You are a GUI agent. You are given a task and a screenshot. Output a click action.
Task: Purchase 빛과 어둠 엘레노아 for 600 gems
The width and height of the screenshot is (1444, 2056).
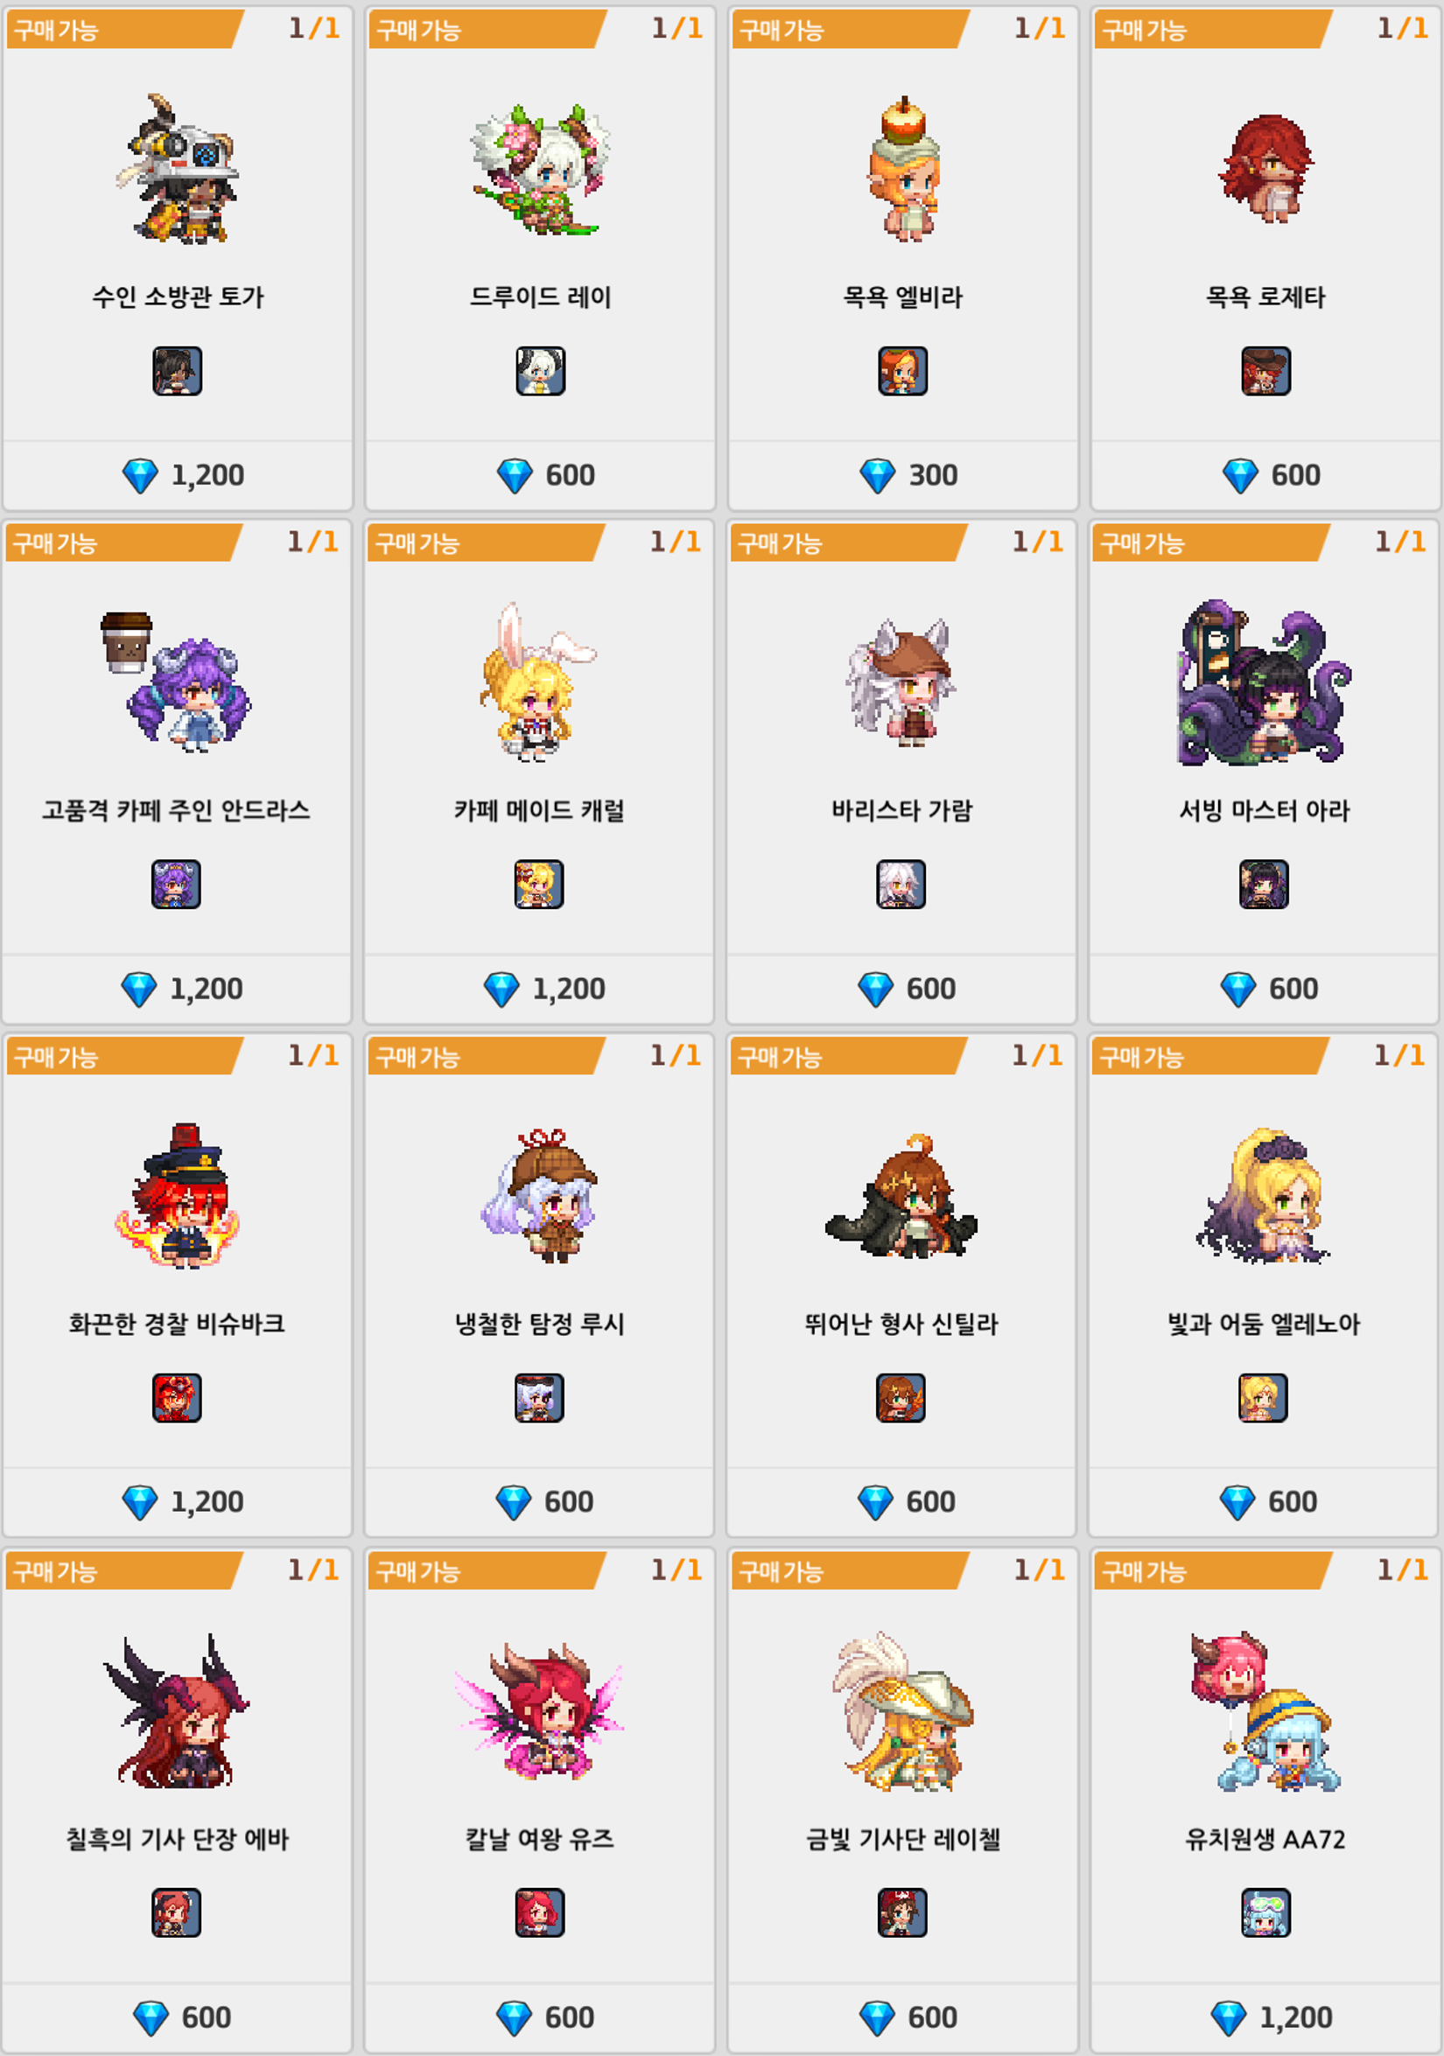1263,1501
